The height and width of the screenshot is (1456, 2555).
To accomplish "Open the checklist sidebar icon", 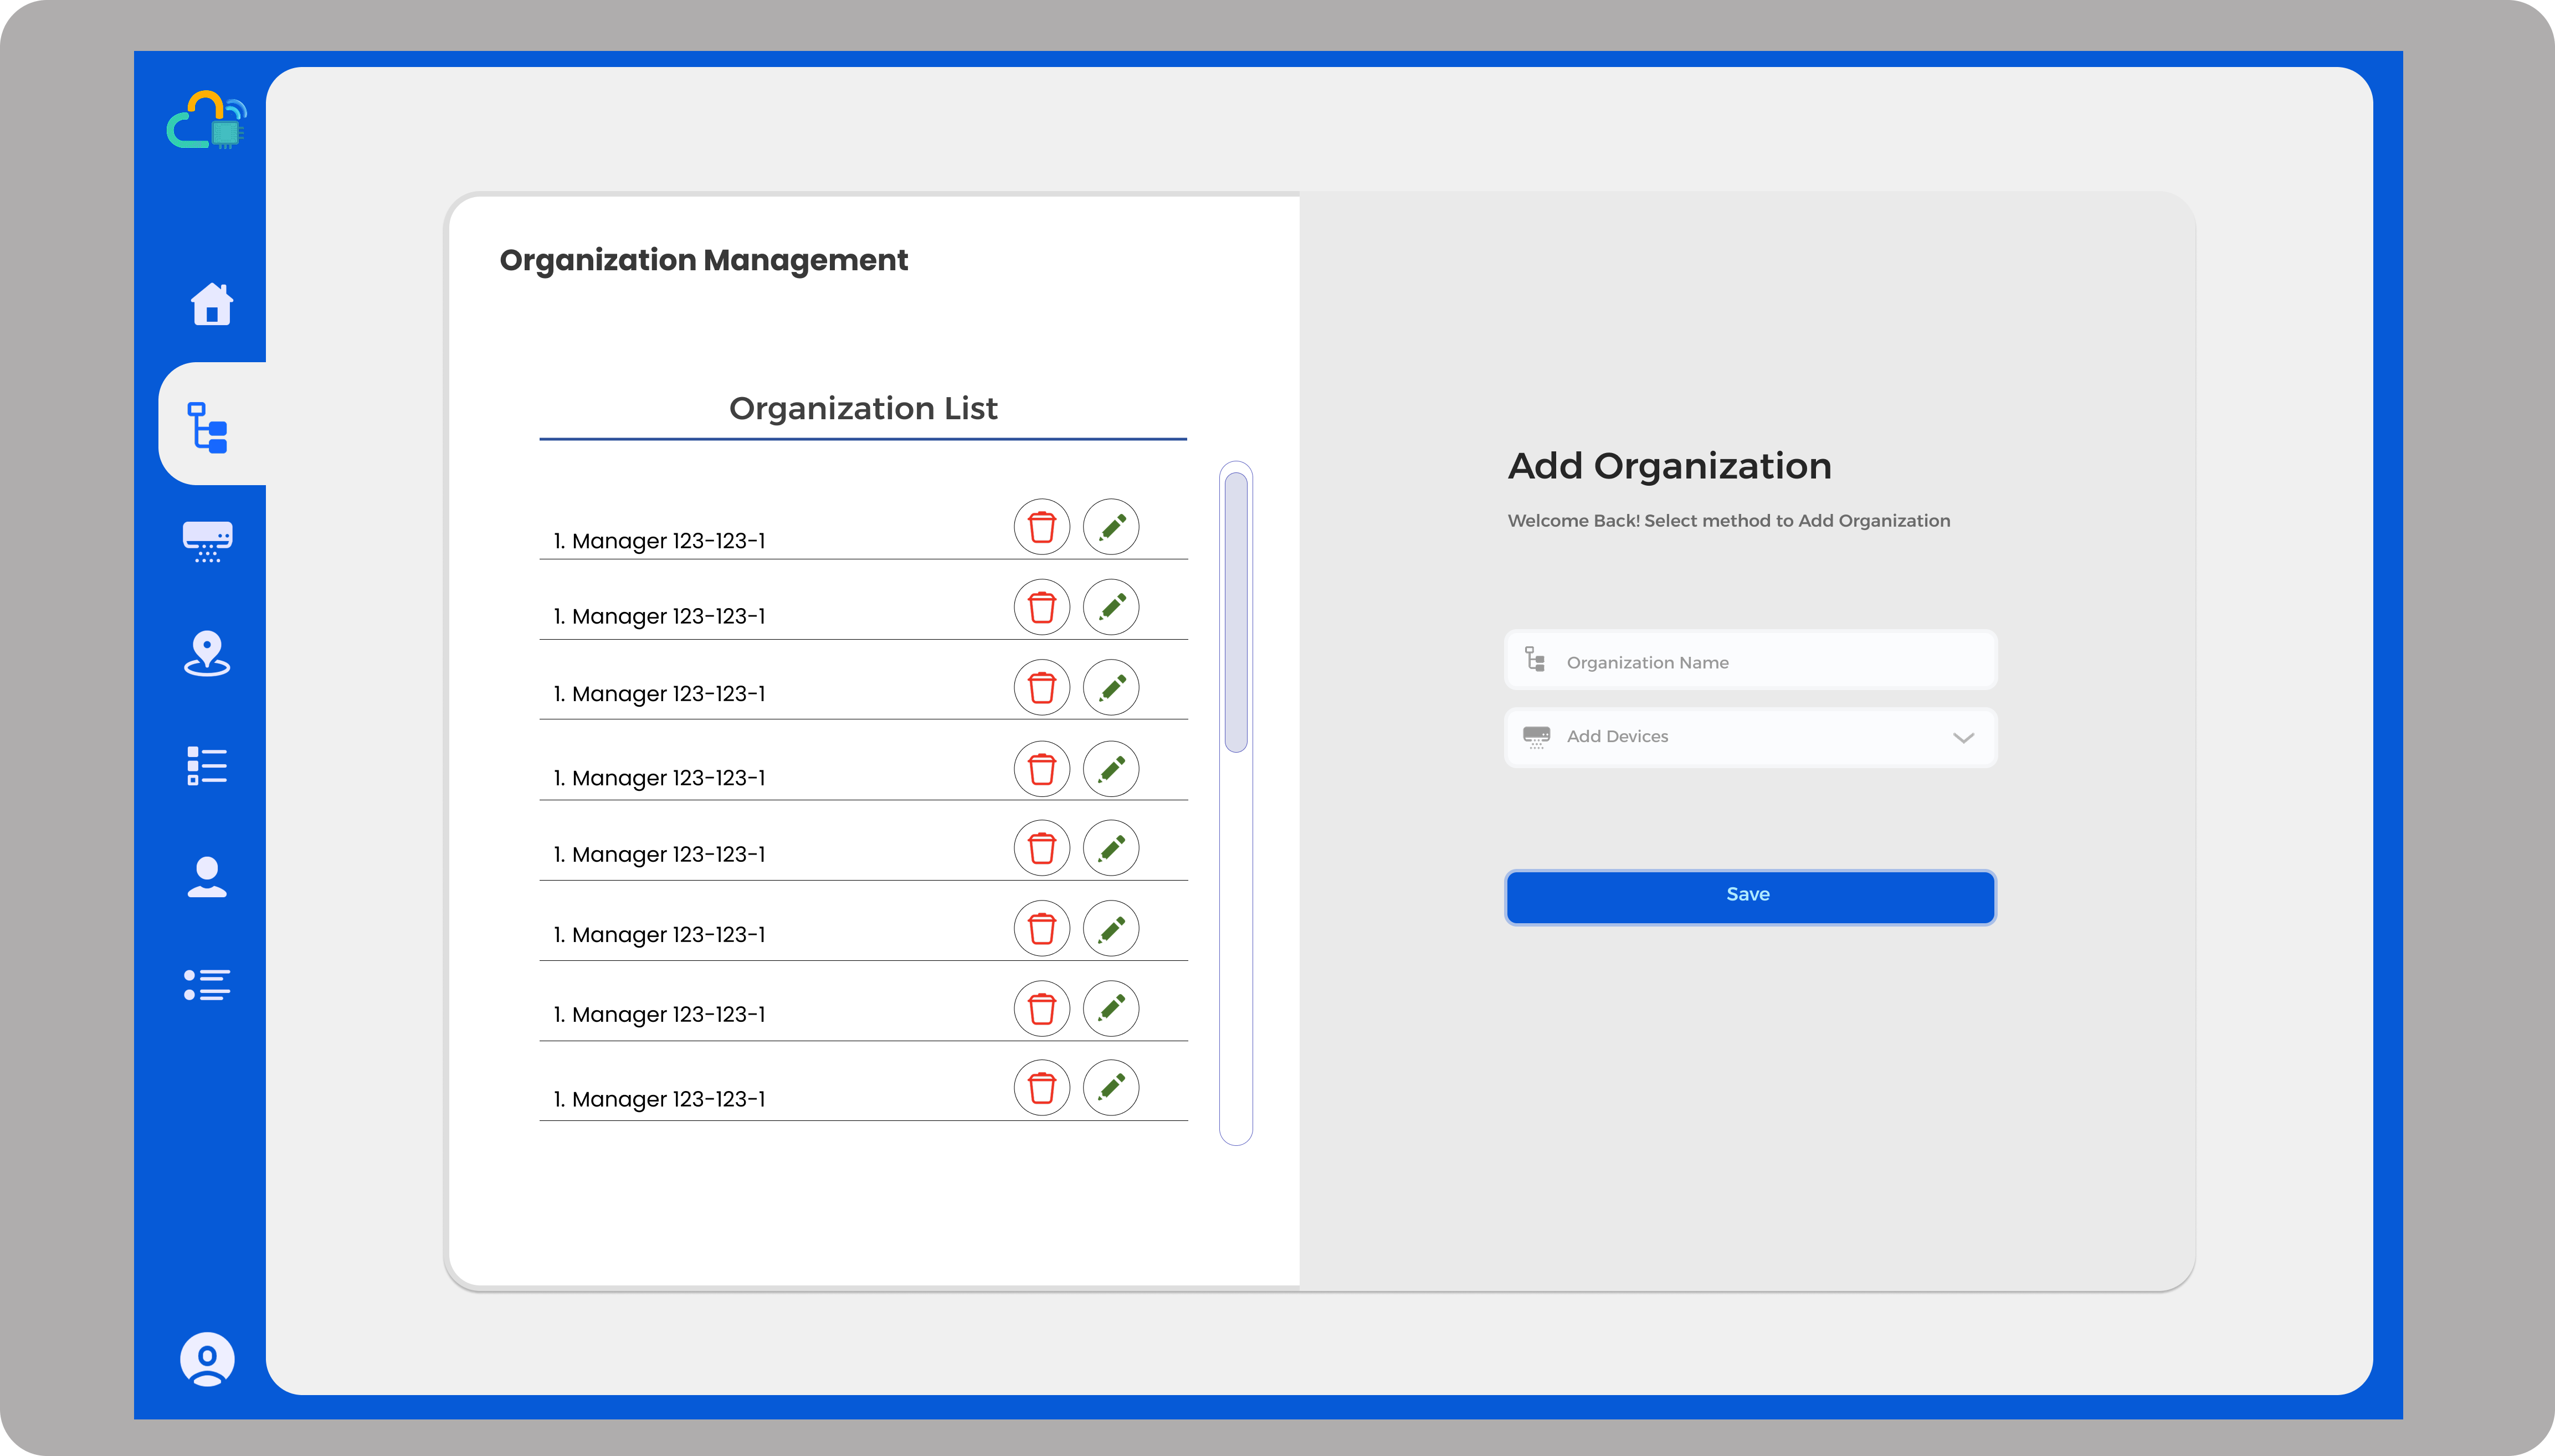I will point(207,766).
